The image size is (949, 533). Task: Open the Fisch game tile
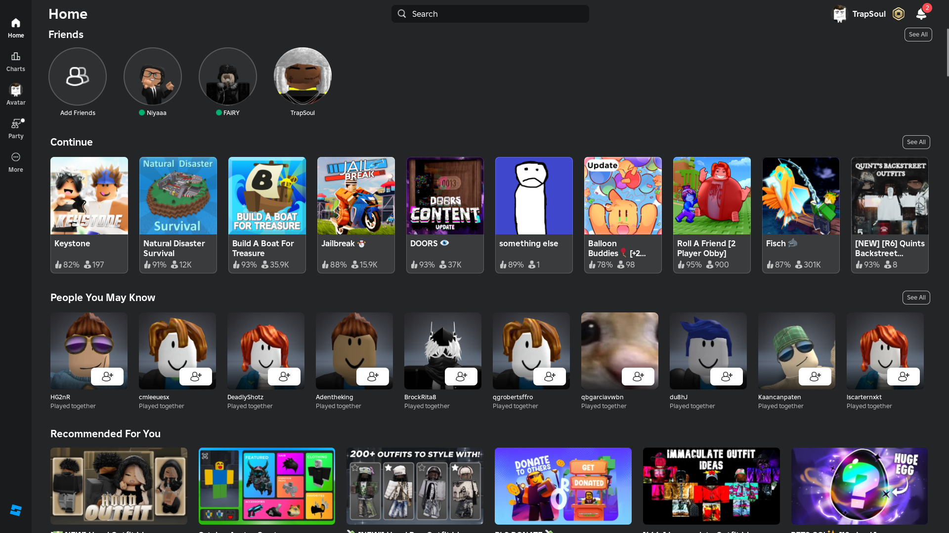click(801, 215)
